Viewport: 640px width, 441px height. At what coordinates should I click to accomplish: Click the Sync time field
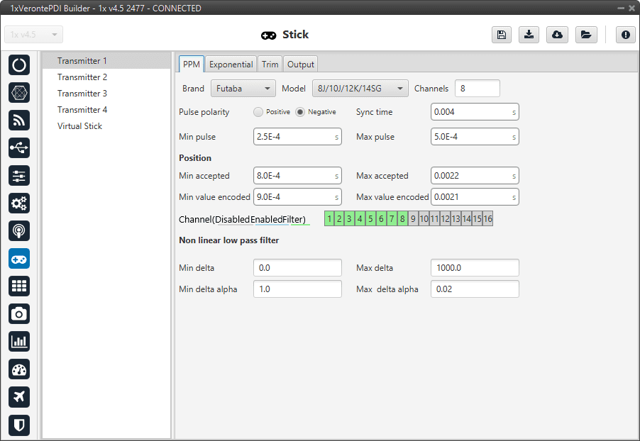pos(475,112)
